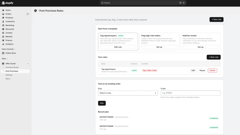This screenshot has height=135, width=240.
Task: Click the Finance bank icon
Action: point(3,40)
